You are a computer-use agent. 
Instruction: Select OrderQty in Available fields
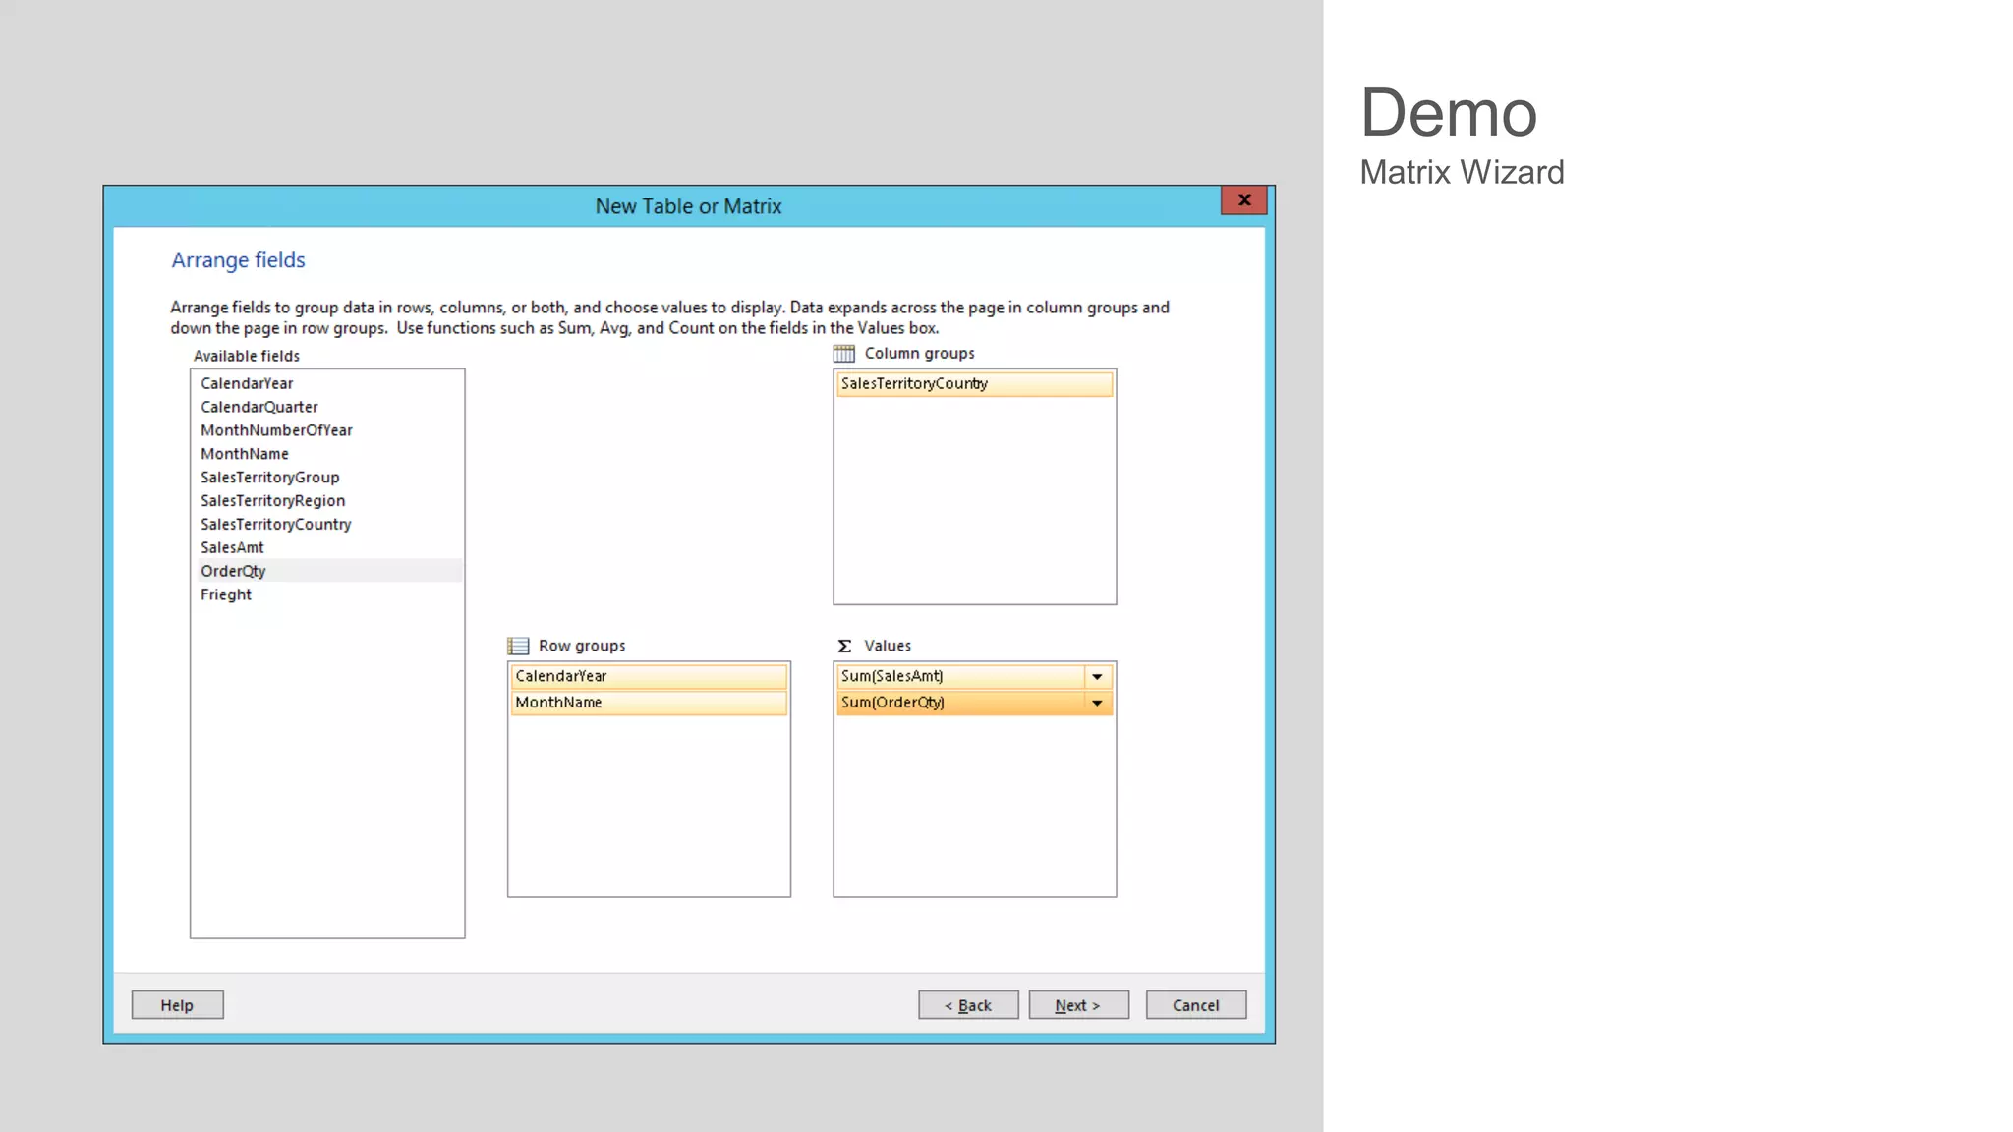pos(327,571)
